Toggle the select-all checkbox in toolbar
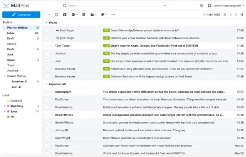 (46, 15)
